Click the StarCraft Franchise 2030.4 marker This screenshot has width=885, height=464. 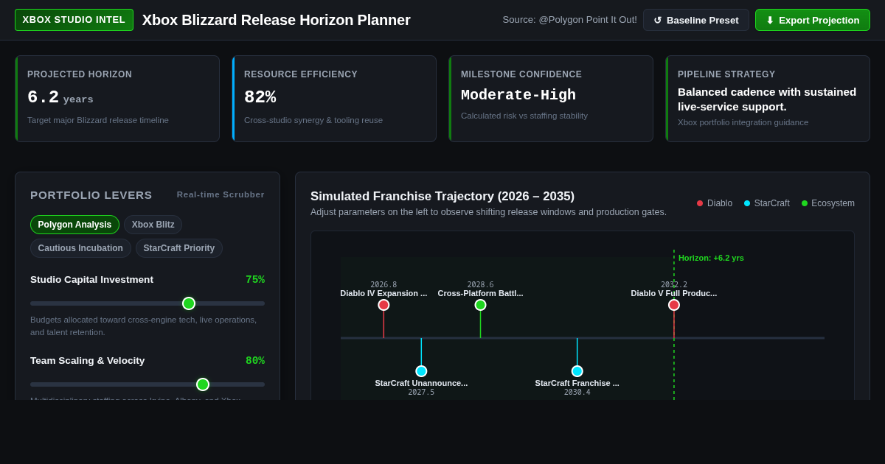pos(577,371)
